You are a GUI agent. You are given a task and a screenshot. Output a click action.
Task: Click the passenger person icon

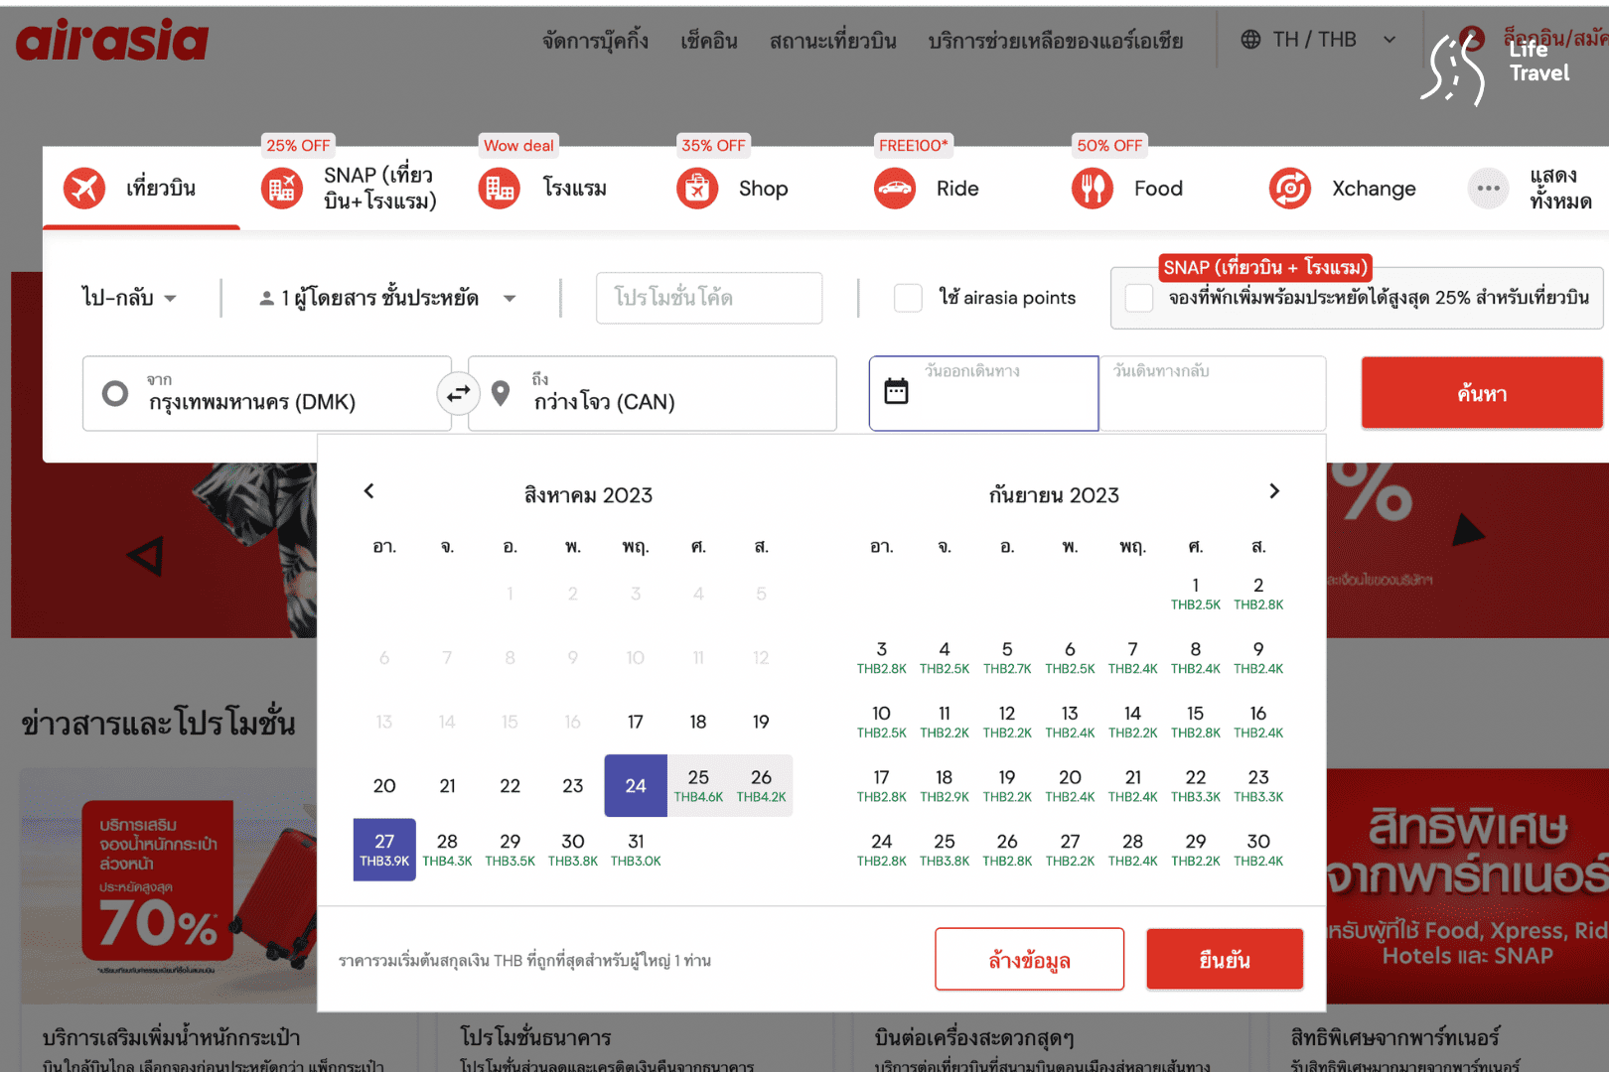tap(266, 298)
